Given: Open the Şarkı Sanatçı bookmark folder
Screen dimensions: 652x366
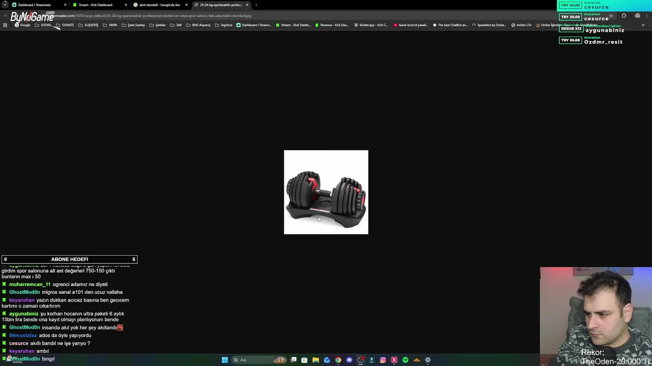Looking at the screenshot, I should click(133, 25).
